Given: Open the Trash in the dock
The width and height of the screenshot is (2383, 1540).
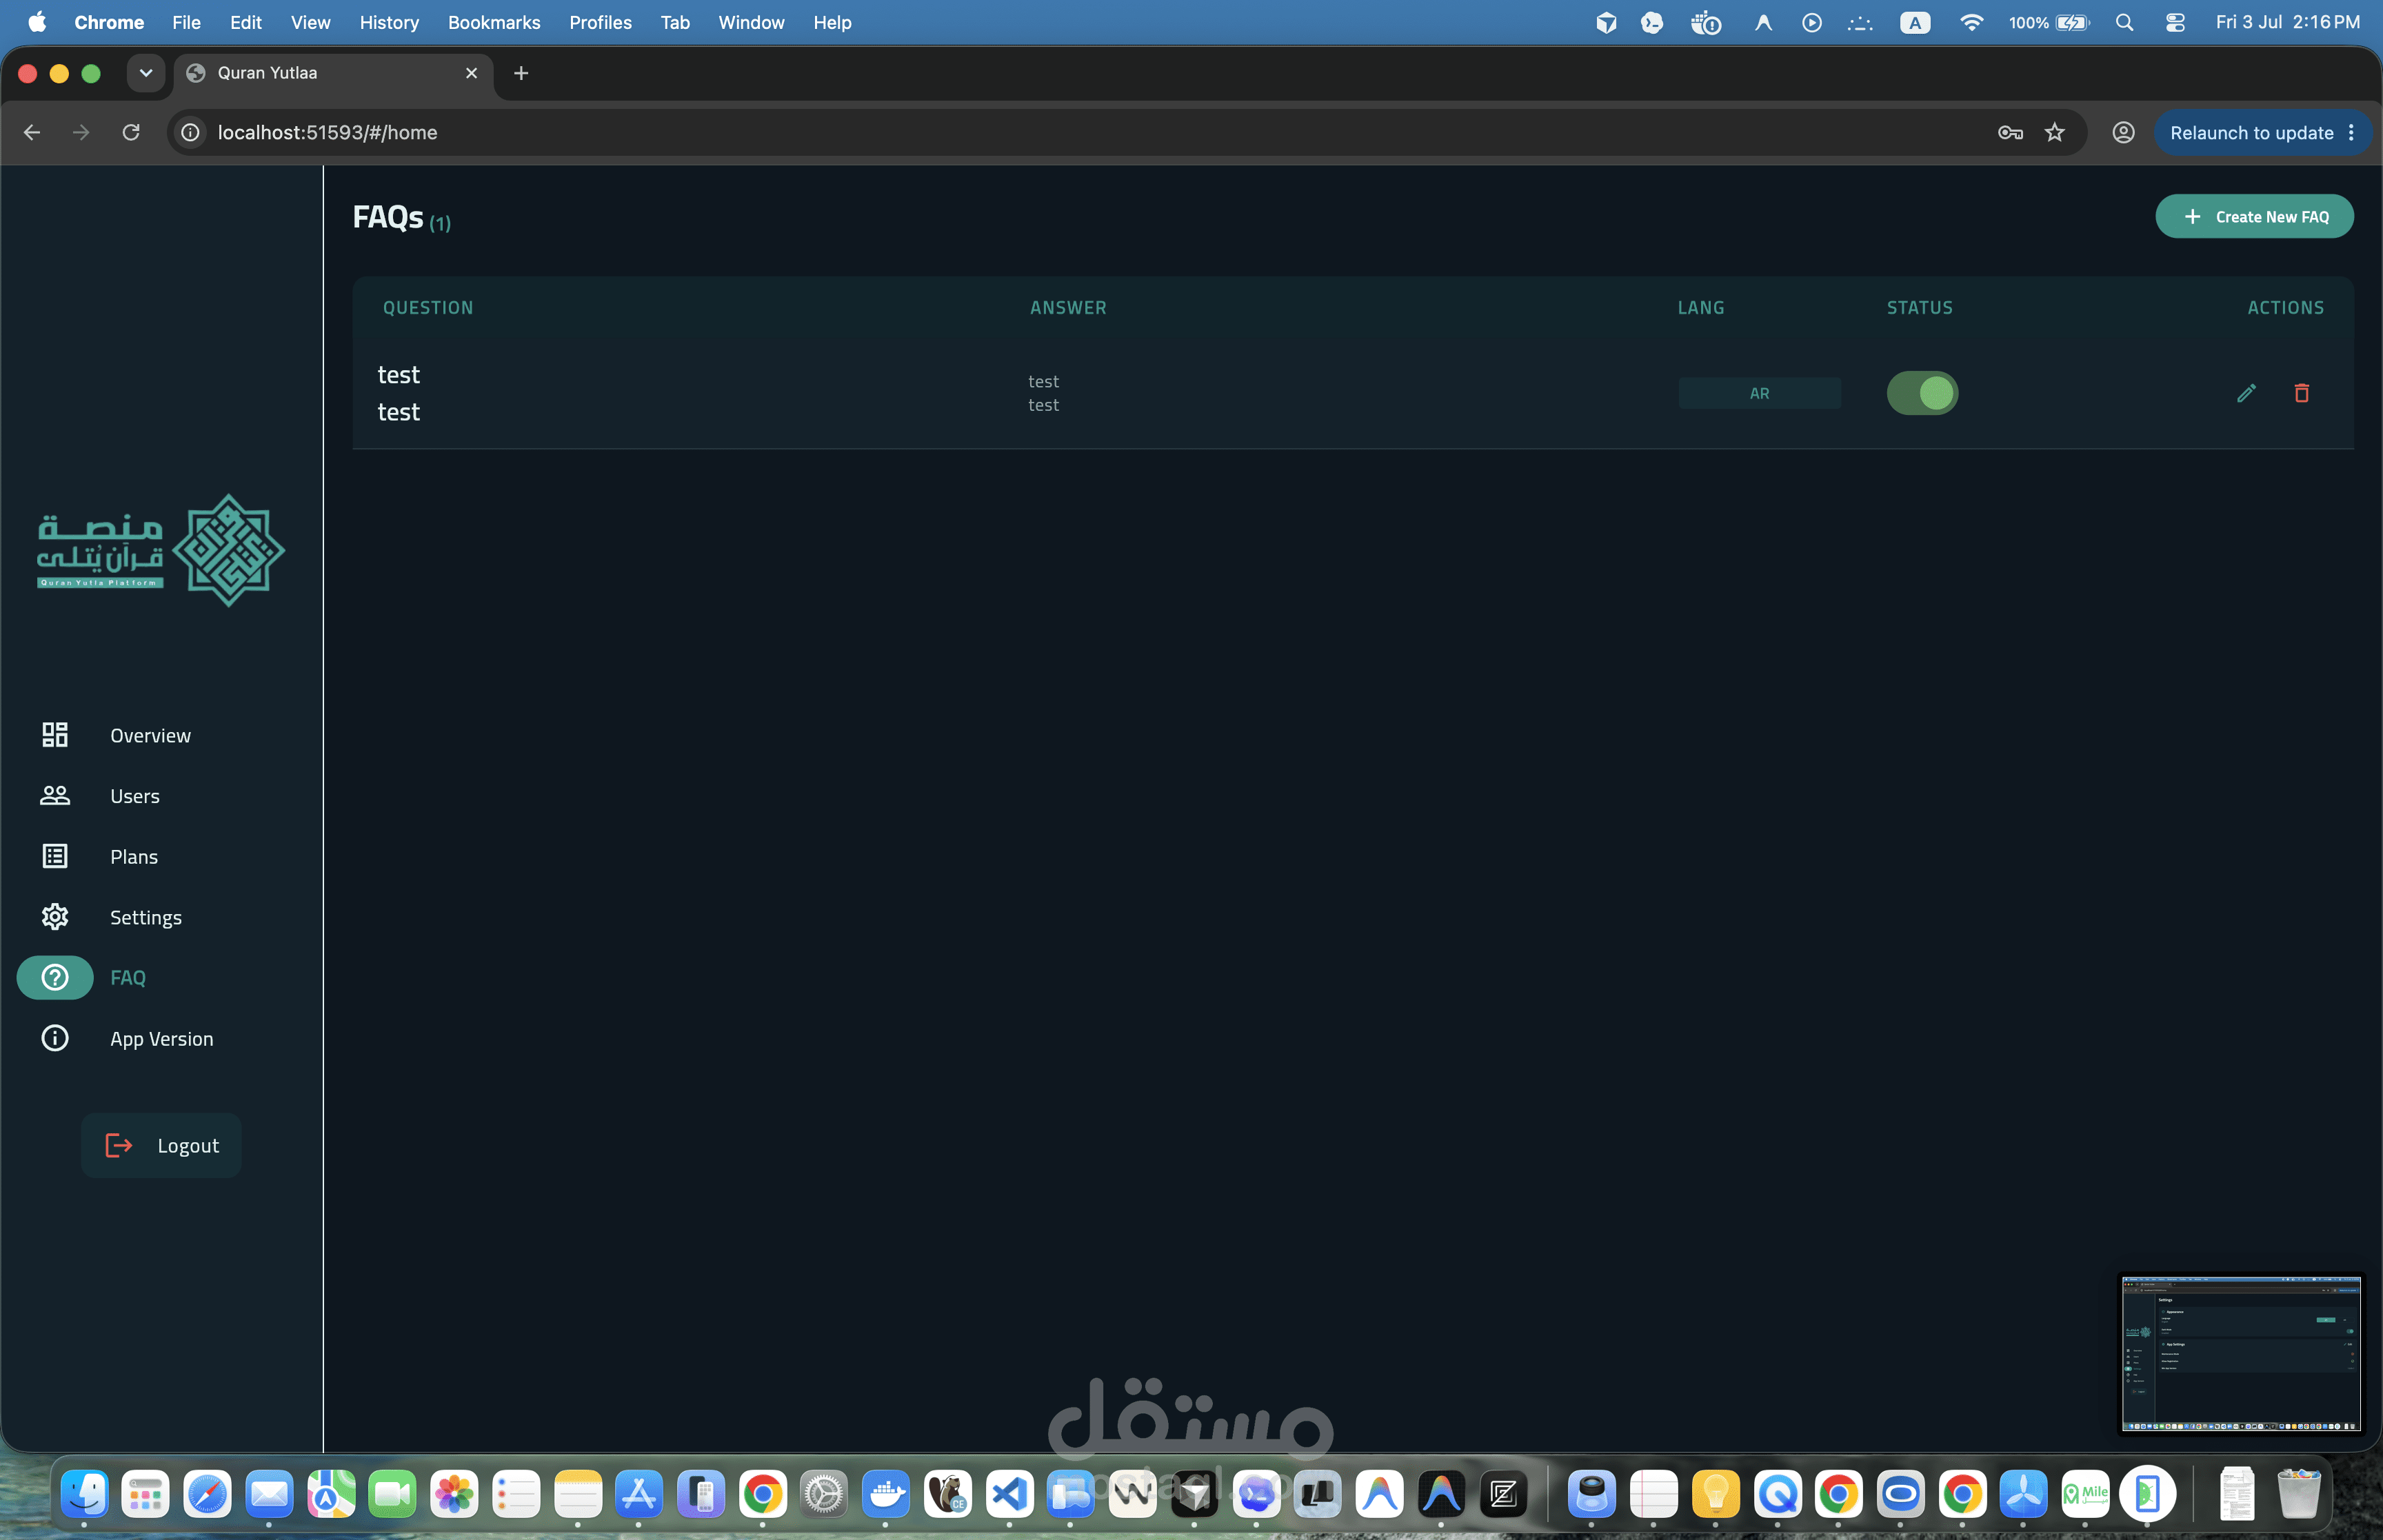Looking at the screenshot, I should tap(2298, 1494).
